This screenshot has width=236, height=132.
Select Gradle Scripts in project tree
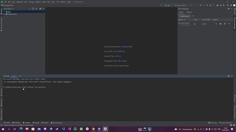pyautogui.click(x=12, y=14)
